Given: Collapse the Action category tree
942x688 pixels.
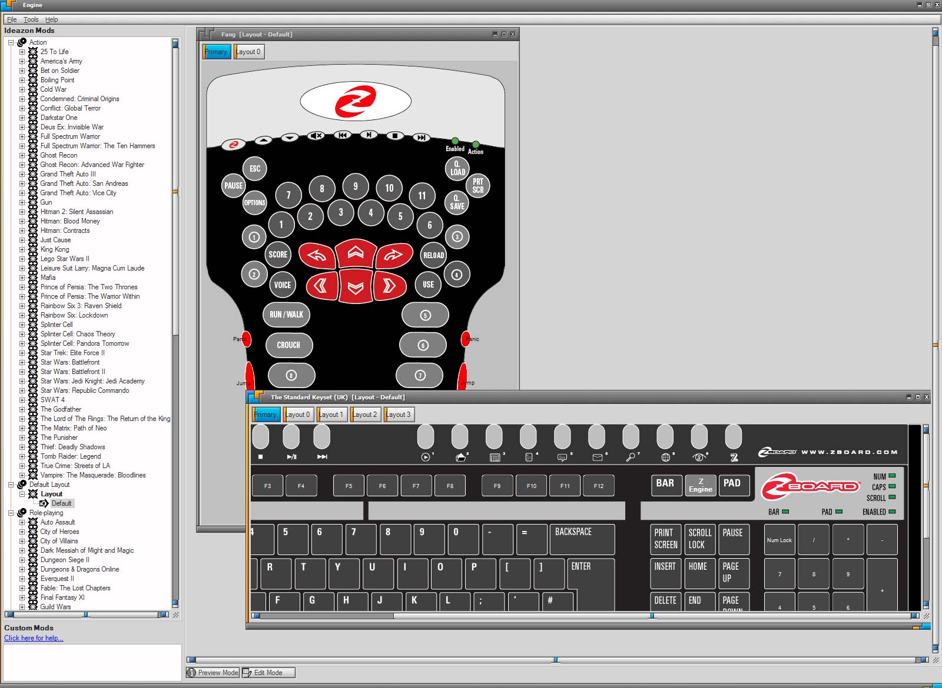Looking at the screenshot, I should pos(11,42).
